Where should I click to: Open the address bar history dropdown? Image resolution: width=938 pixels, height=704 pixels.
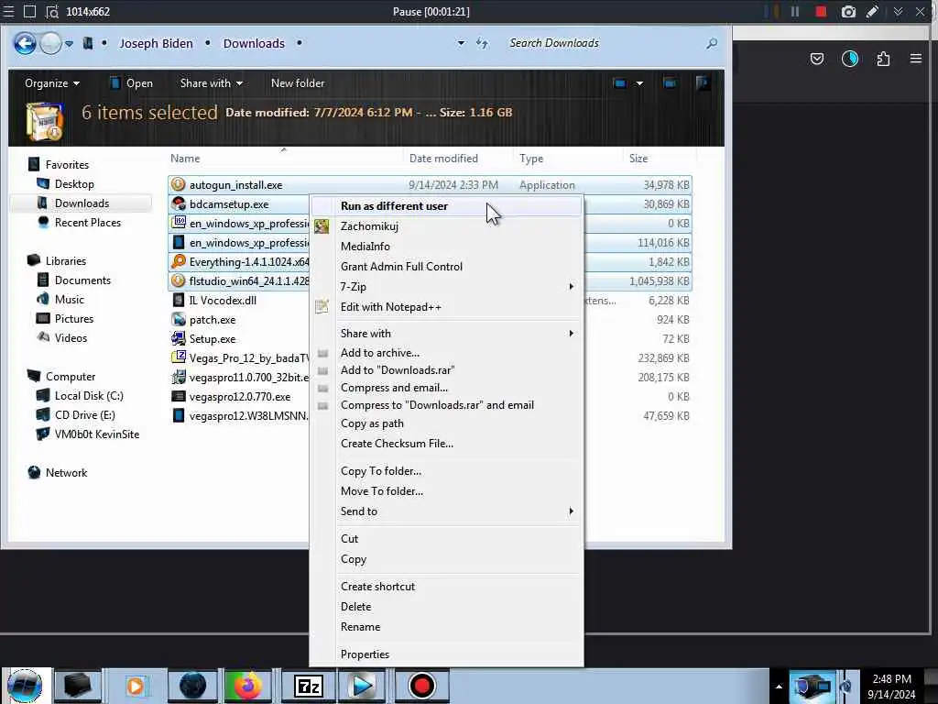[x=461, y=43]
